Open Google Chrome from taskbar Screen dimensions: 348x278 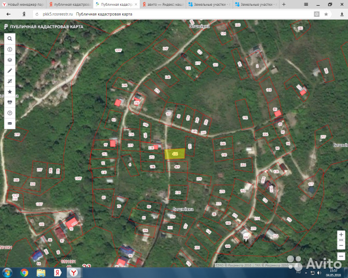(24, 273)
